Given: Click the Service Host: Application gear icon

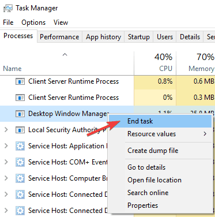Looking at the screenshot, I should click(x=20, y=146).
